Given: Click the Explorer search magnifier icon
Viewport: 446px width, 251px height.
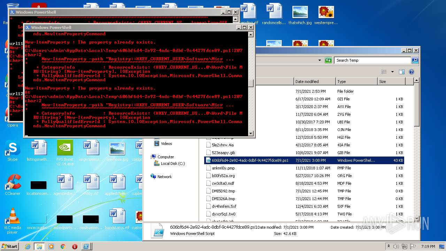Looking at the screenshot, I should (415, 60).
